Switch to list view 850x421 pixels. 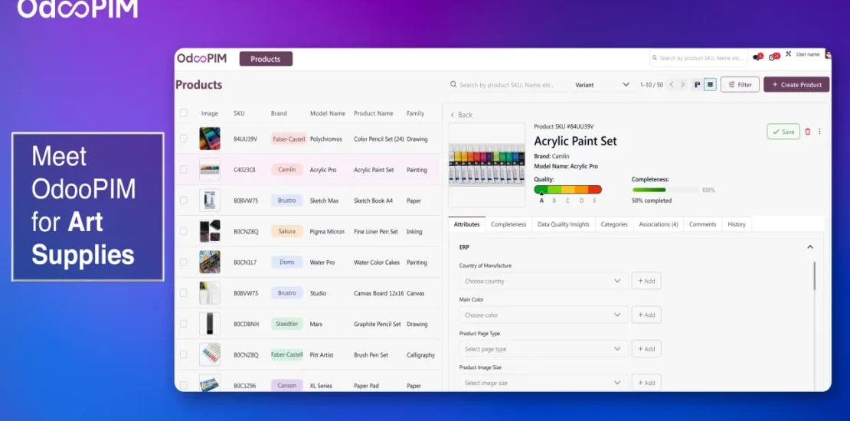[710, 84]
